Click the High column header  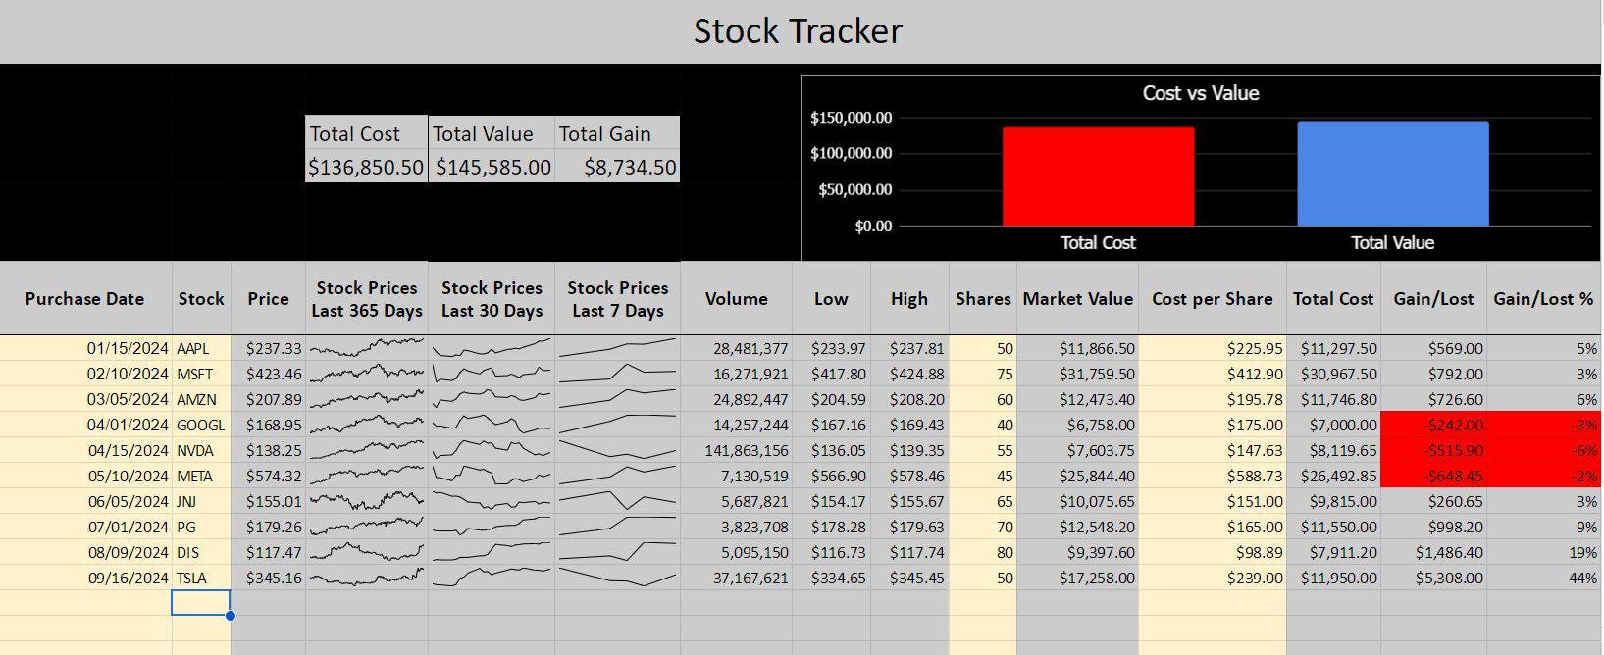click(909, 299)
